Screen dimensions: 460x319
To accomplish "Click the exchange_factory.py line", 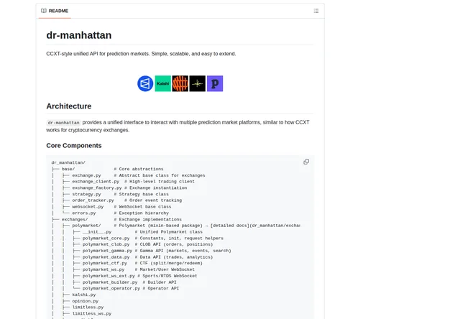I will [x=119, y=188].
